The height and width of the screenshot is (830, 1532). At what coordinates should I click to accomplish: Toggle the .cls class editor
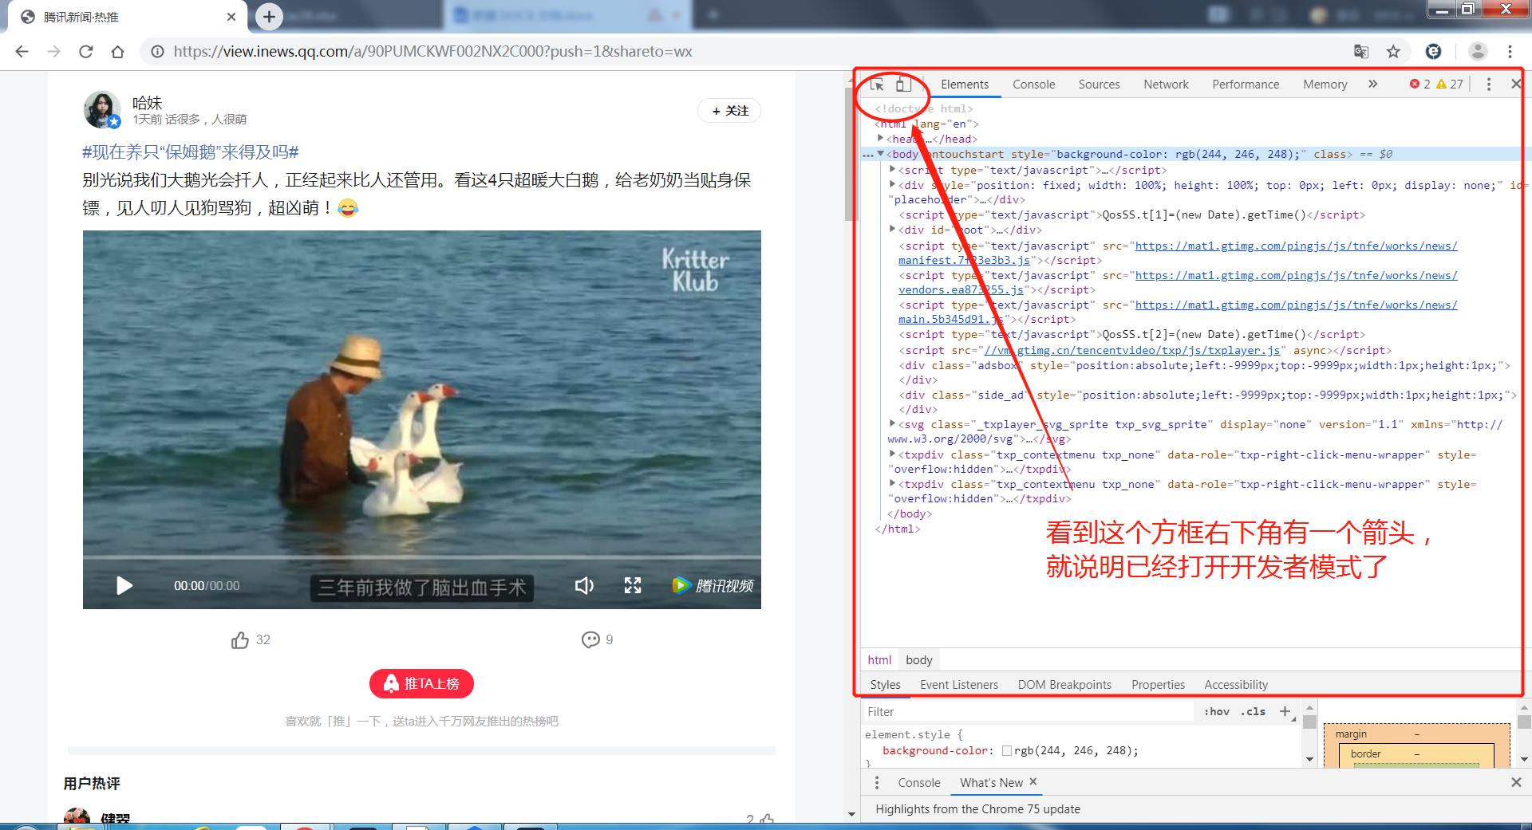click(x=1254, y=712)
